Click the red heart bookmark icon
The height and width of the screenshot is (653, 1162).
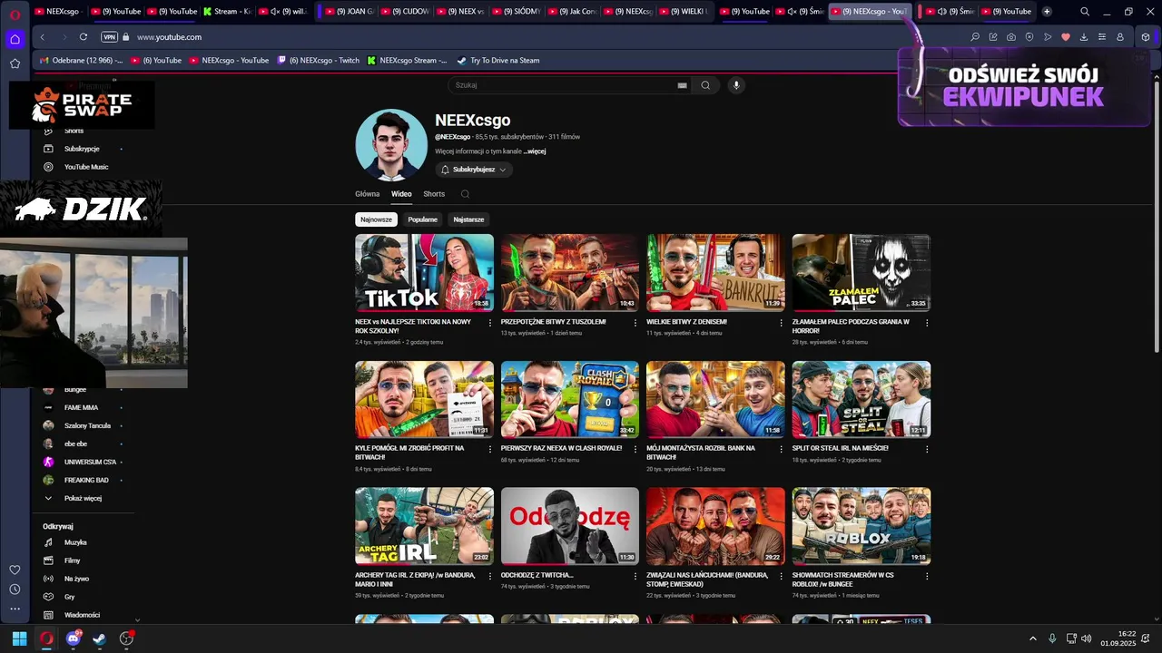(1066, 37)
